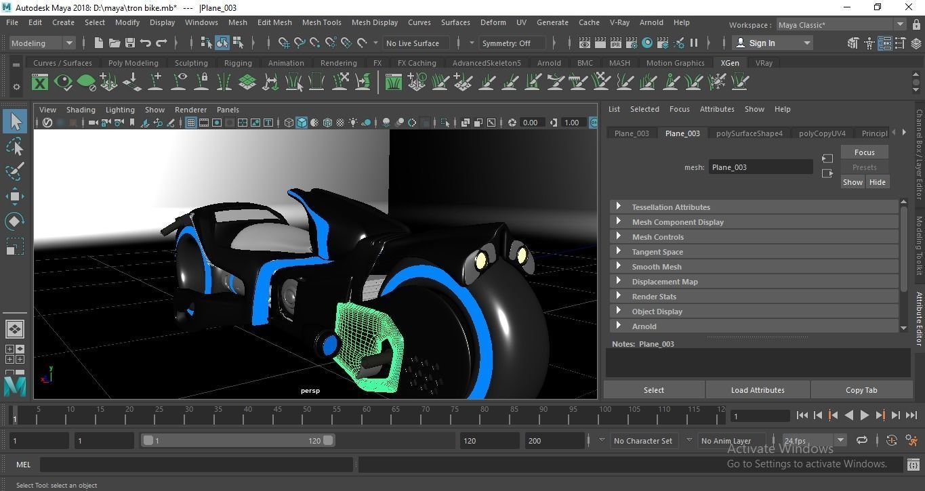Viewport: 925px width, 491px height.
Task: Expand the Tessellation Attributes section
Action: click(x=754, y=207)
